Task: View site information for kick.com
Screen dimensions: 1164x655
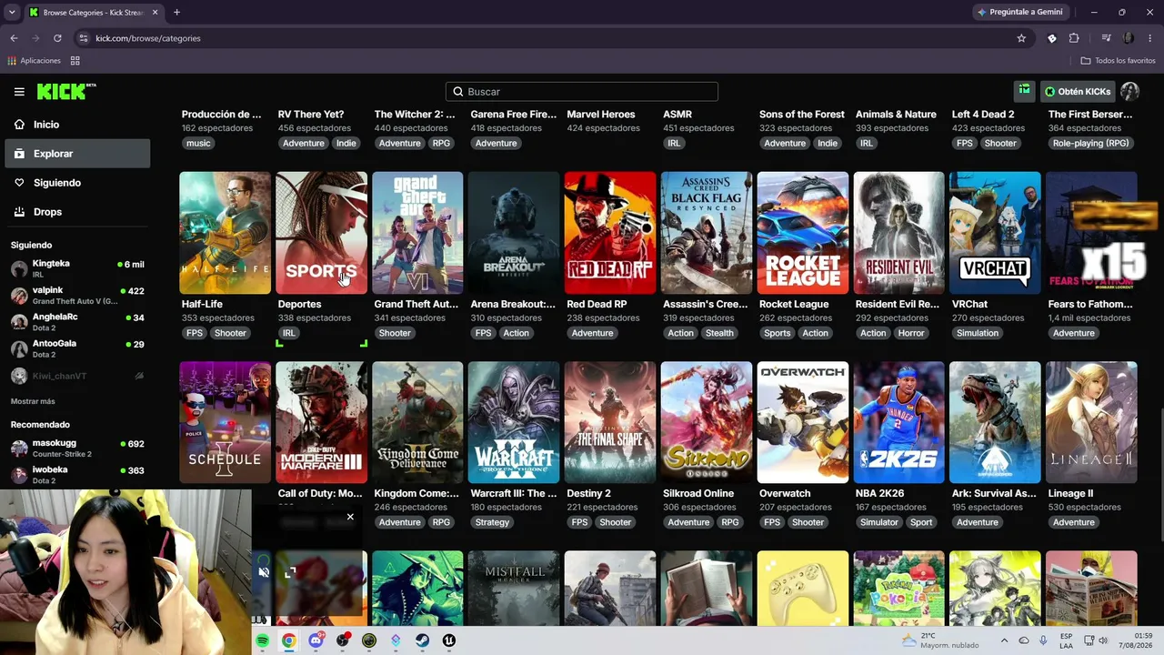Action: (84, 38)
